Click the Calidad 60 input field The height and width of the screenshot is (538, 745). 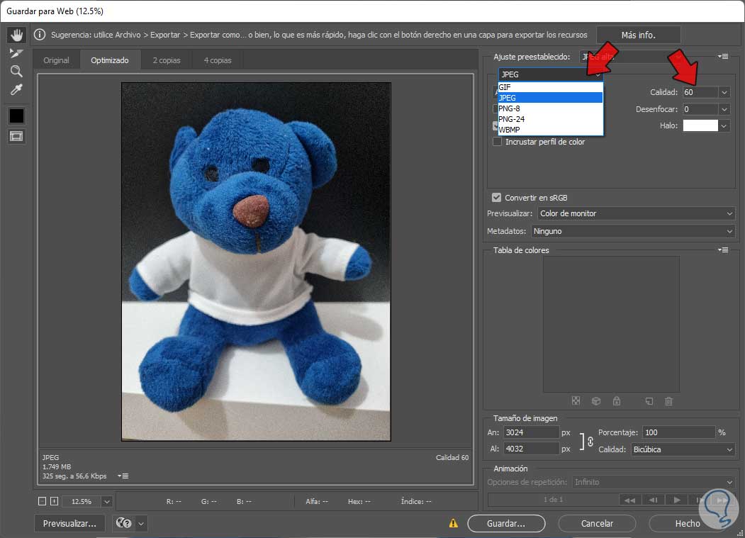pyautogui.click(x=700, y=92)
